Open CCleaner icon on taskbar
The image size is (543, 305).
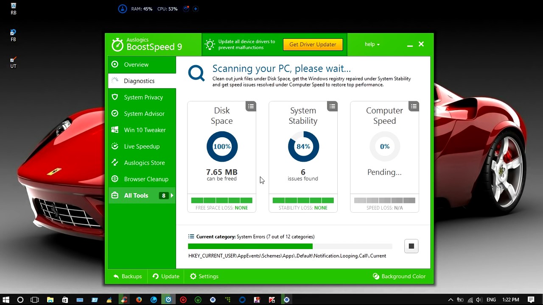[124, 299]
